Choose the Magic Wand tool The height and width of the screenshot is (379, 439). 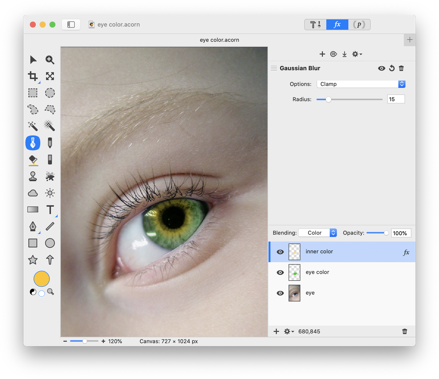[x=33, y=126]
